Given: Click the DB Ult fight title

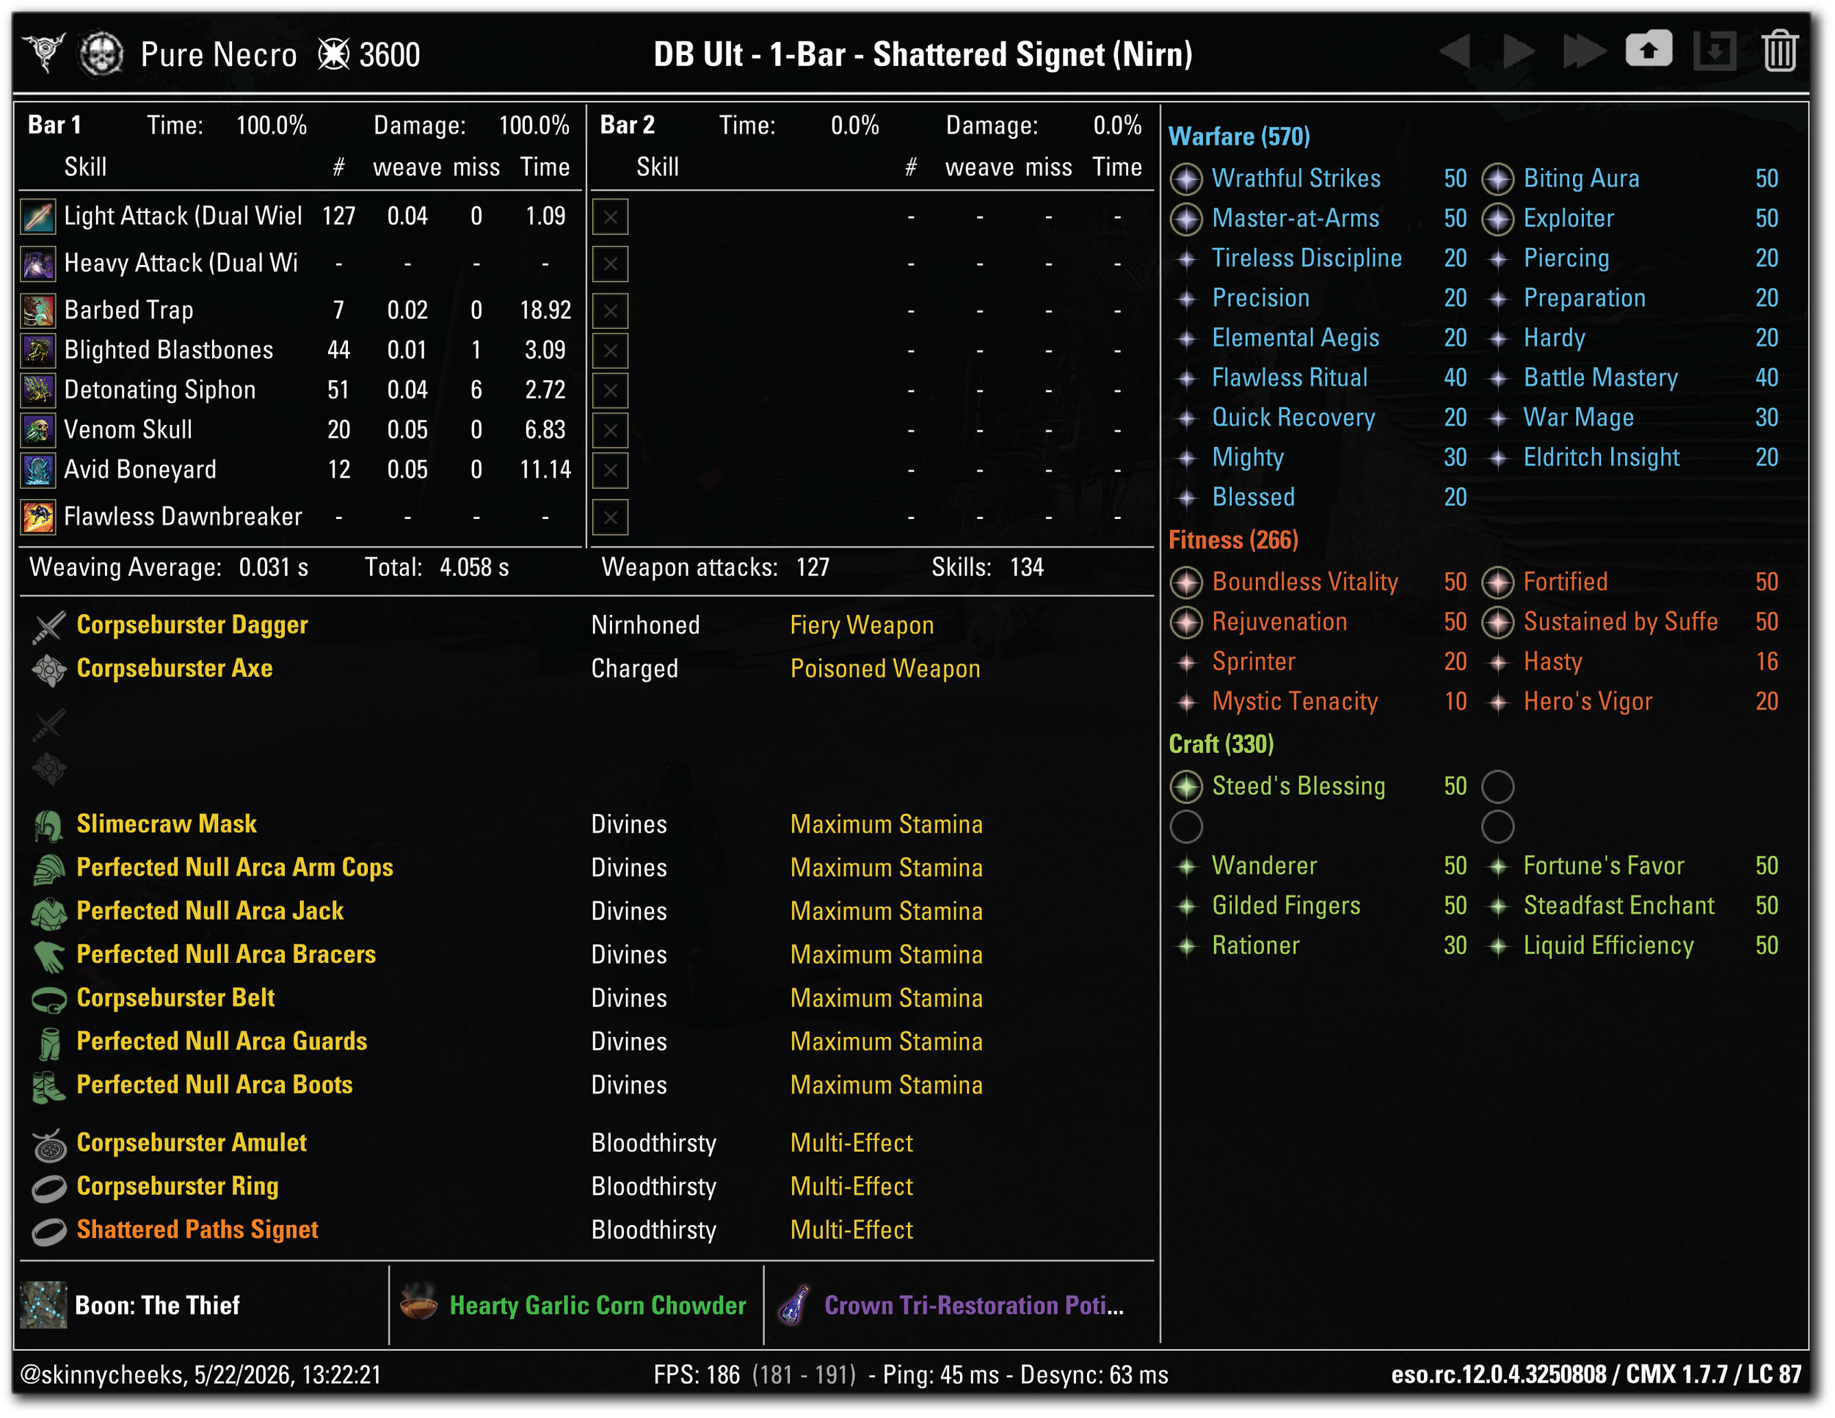Looking at the screenshot, I should [x=923, y=54].
